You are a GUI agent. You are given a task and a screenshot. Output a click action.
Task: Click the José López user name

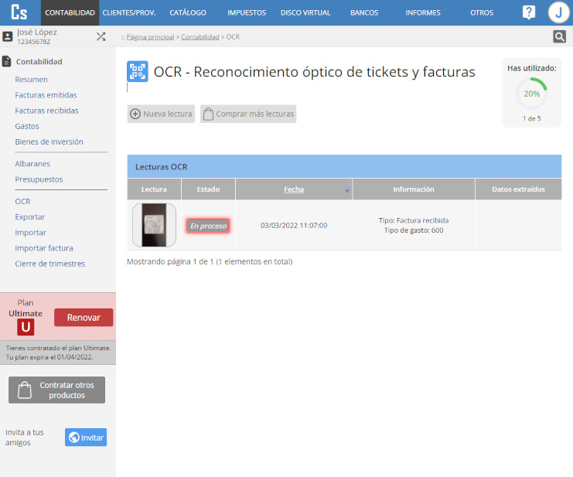[37, 32]
